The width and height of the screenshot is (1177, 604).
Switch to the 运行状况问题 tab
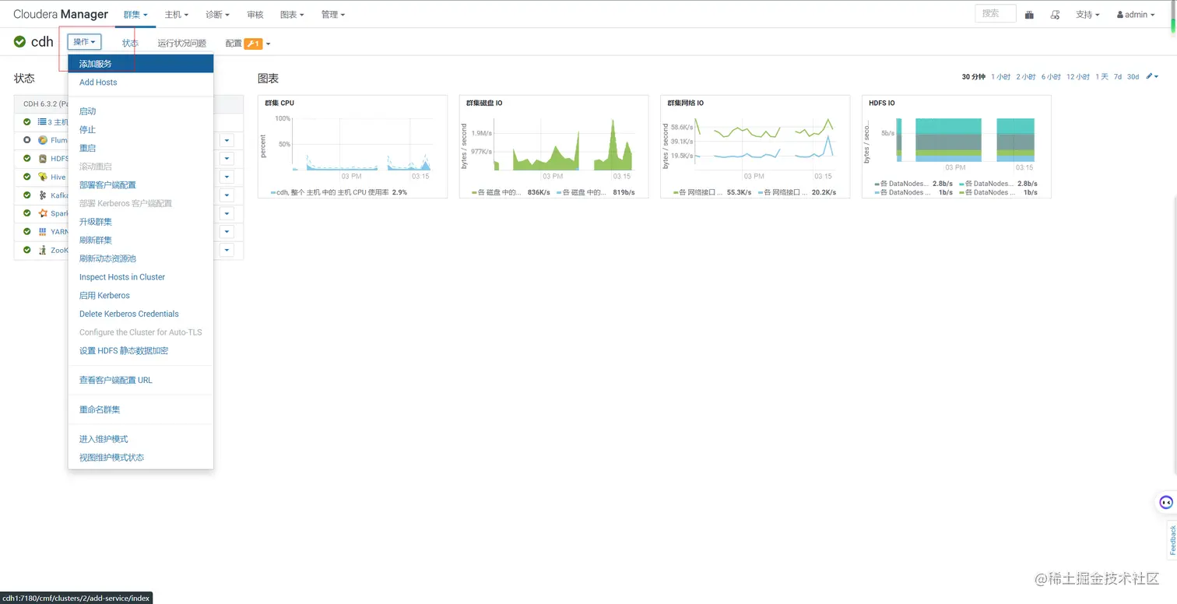pyautogui.click(x=181, y=44)
